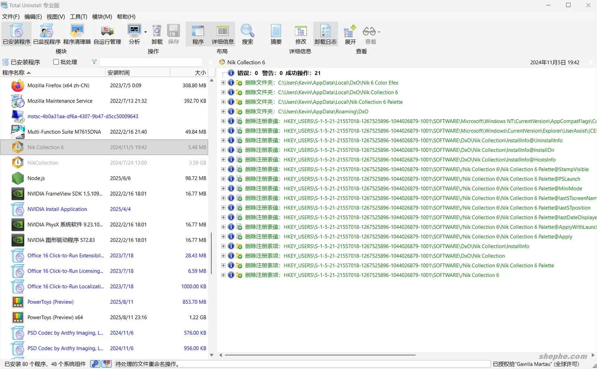
Task: Toggle the 程序 layout pane button
Action: pos(198,34)
